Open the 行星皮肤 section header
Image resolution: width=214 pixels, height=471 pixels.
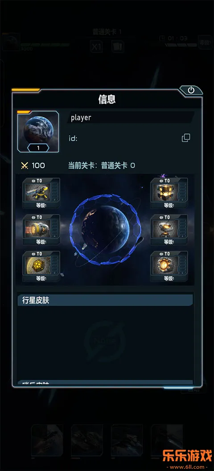pos(105,300)
